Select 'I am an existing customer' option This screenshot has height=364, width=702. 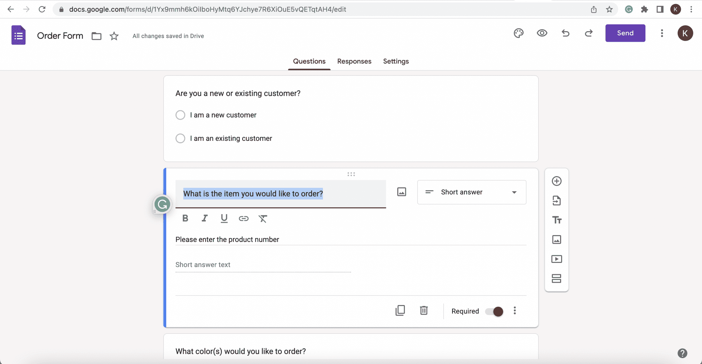point(180,138)
